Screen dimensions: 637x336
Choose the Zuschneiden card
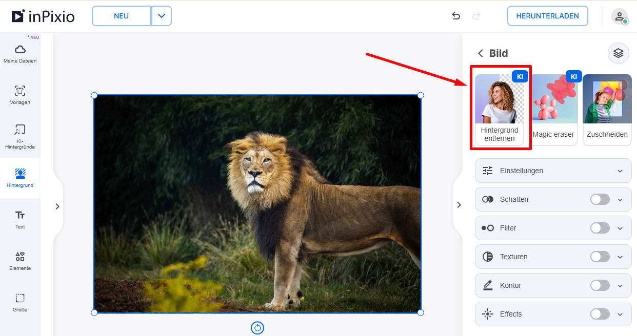607,110
